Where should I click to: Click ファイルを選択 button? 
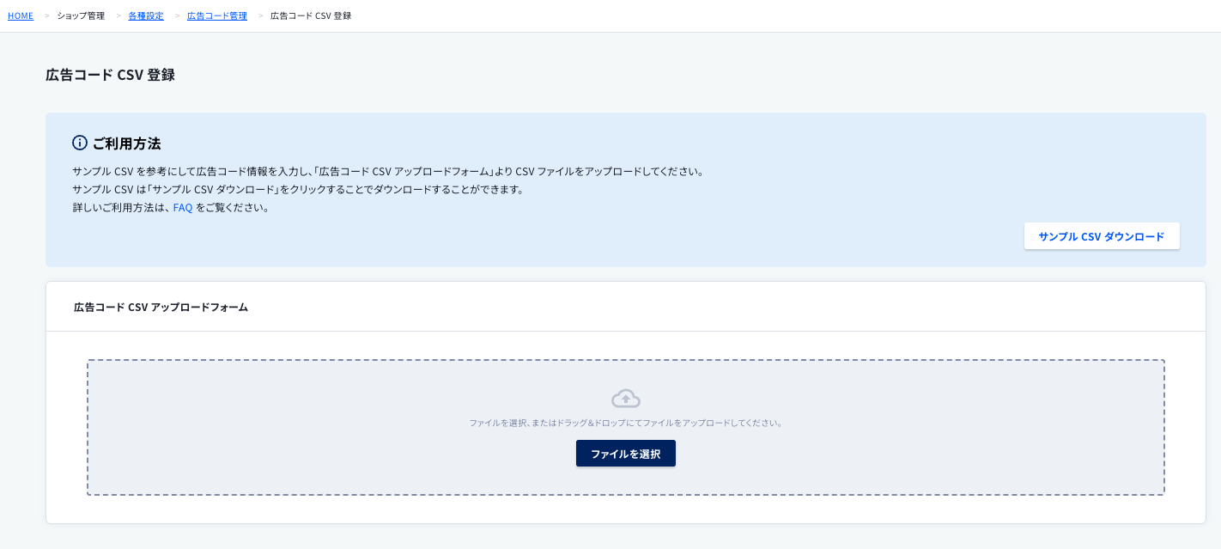626,454
